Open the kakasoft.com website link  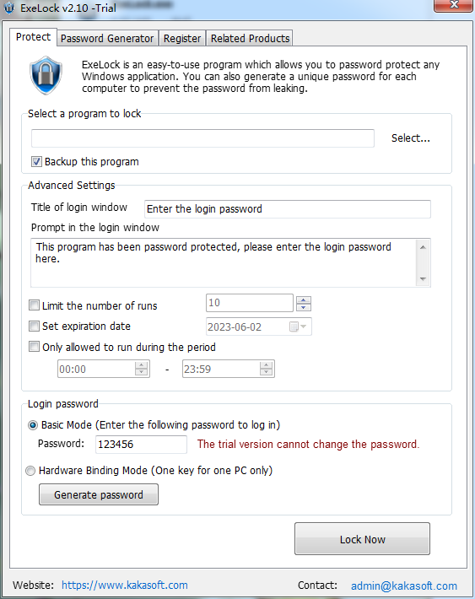tap(125, 586)
